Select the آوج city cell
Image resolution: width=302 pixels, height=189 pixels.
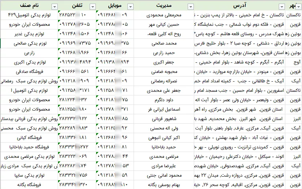[294, 62]
